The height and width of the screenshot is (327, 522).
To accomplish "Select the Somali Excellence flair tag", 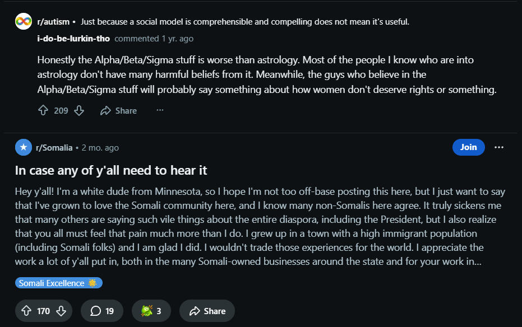I will click(x=58, y=283).
